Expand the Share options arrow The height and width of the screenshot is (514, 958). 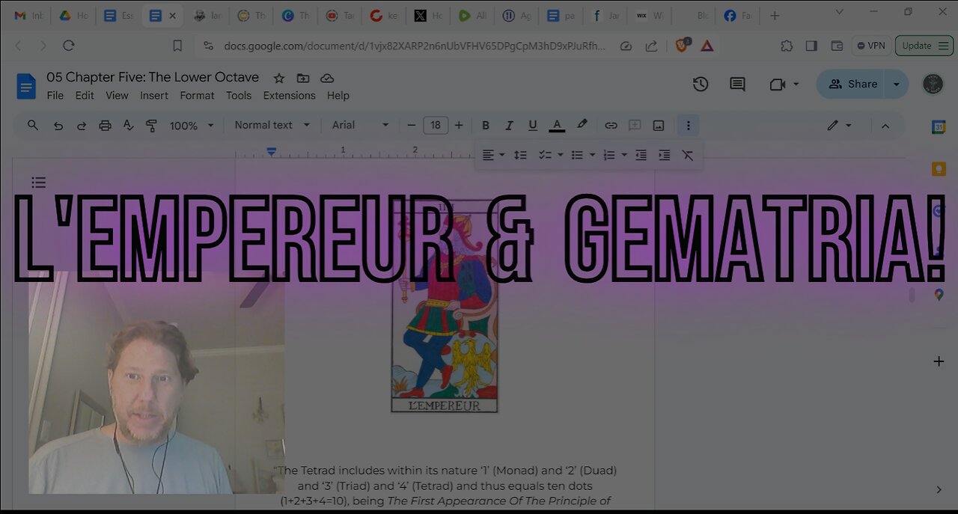pyautogui.click(x=897, y=85)
